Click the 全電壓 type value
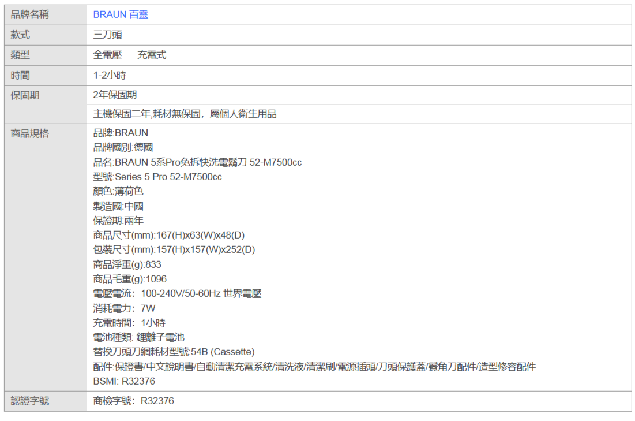 (108, 55)
